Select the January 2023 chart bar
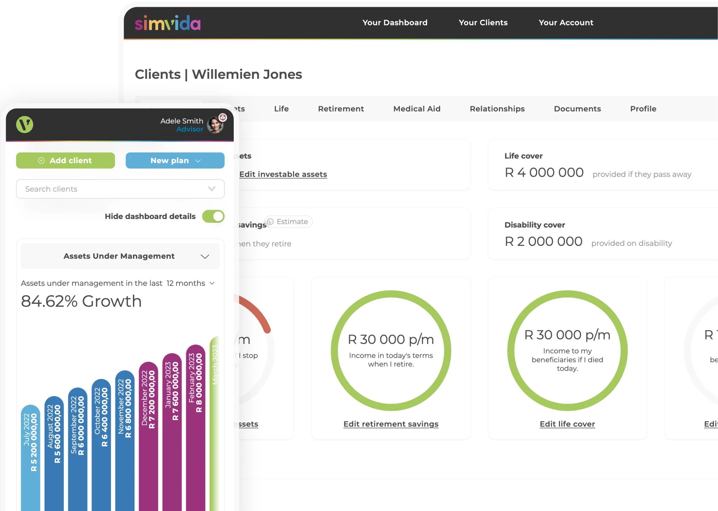Image resolution: width=718 pixels, height=511 pixels. click(172, 432)
